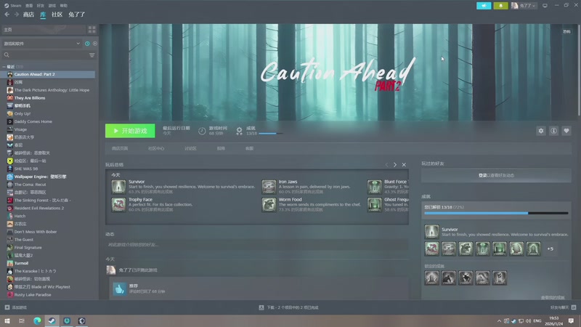Click 添加游戏 at bottom left

(x=15, y=307)
